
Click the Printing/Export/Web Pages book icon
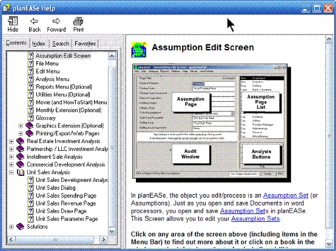(29, 133)
